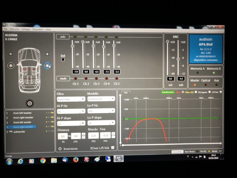Click Ch 3 gain value box -6.5
This screenshot has width=237, height=178.
97,72
